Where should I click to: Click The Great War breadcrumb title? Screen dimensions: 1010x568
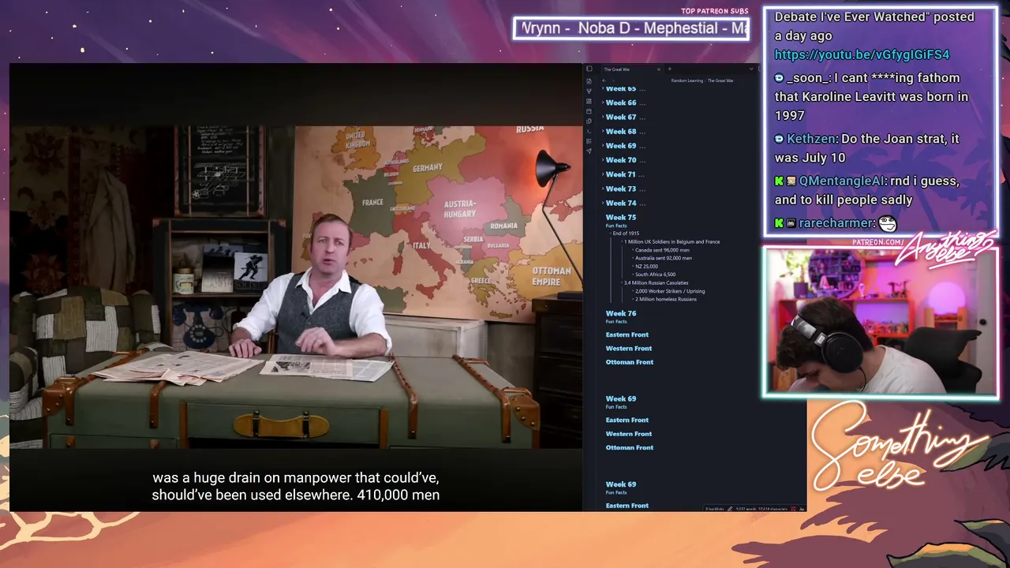[720, 80]
